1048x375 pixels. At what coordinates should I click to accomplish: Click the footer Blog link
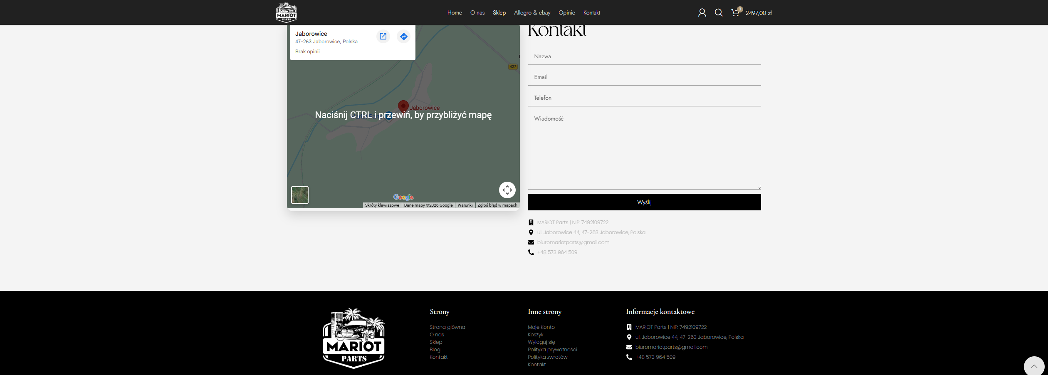(x=435, y=350)
